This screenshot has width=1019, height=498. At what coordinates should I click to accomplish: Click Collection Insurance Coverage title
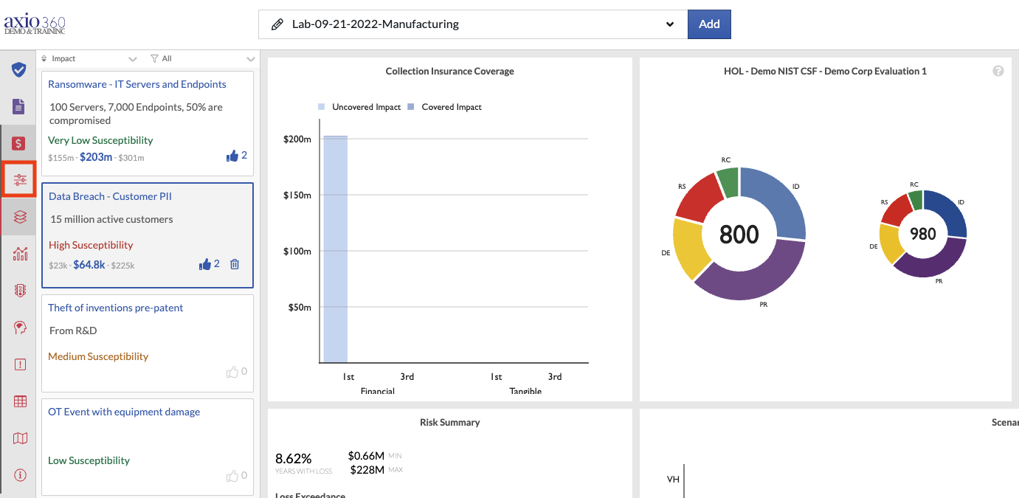[450, 72]
